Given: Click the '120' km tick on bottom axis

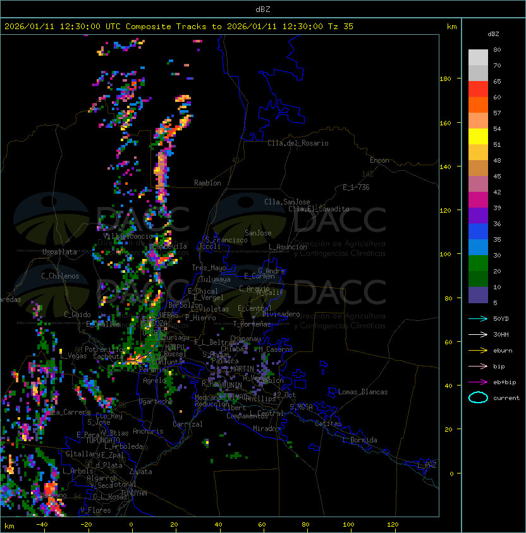Looking at the screenshot, I should (393, 525).
